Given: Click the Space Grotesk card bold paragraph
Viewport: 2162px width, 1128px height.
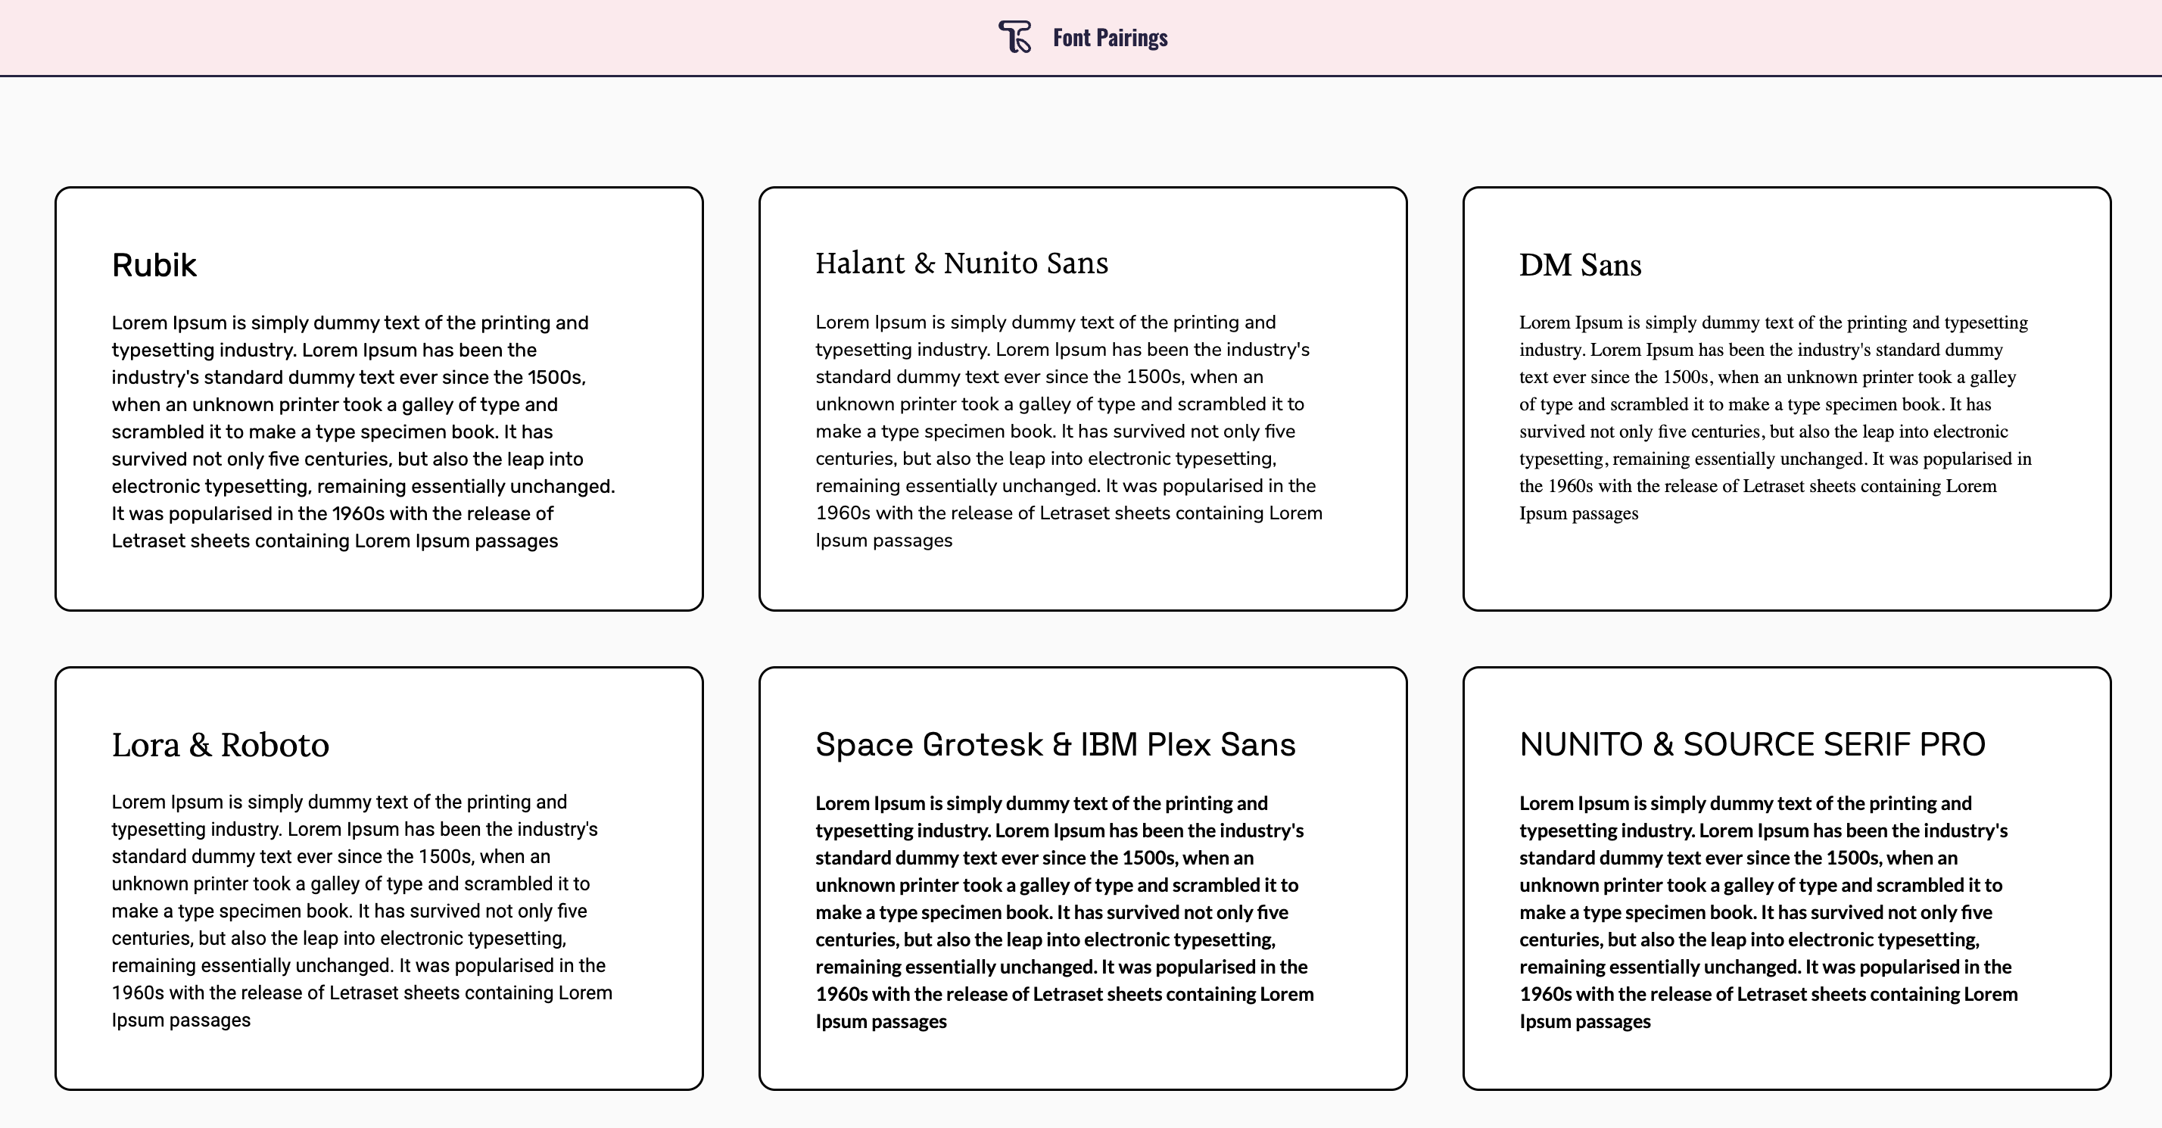Looking at the screenshot, I should [x=1065, y=912].
